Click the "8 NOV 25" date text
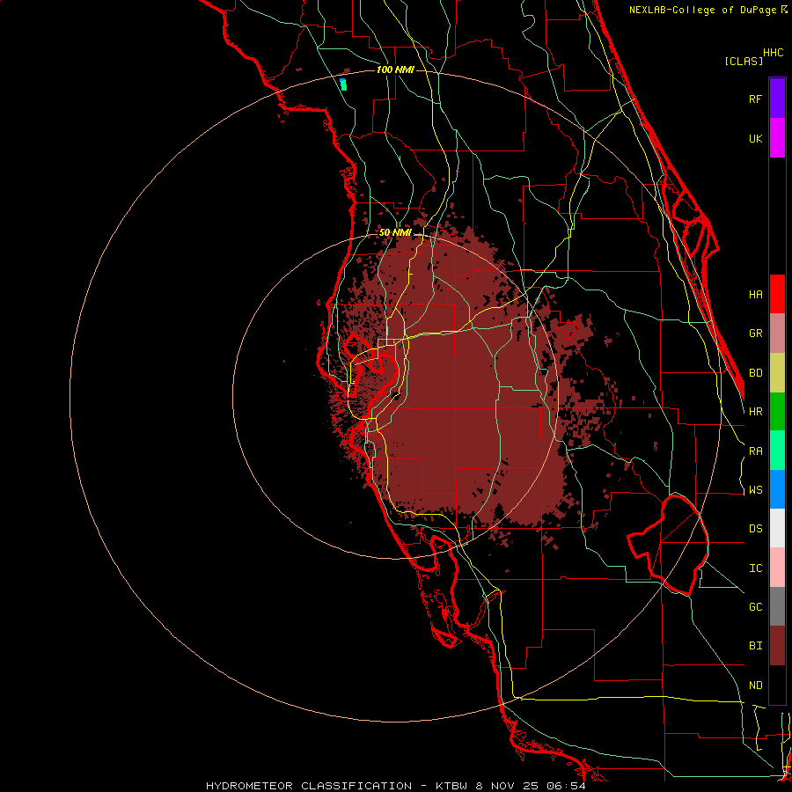The image size is (792, 792). tap(507, 786)
